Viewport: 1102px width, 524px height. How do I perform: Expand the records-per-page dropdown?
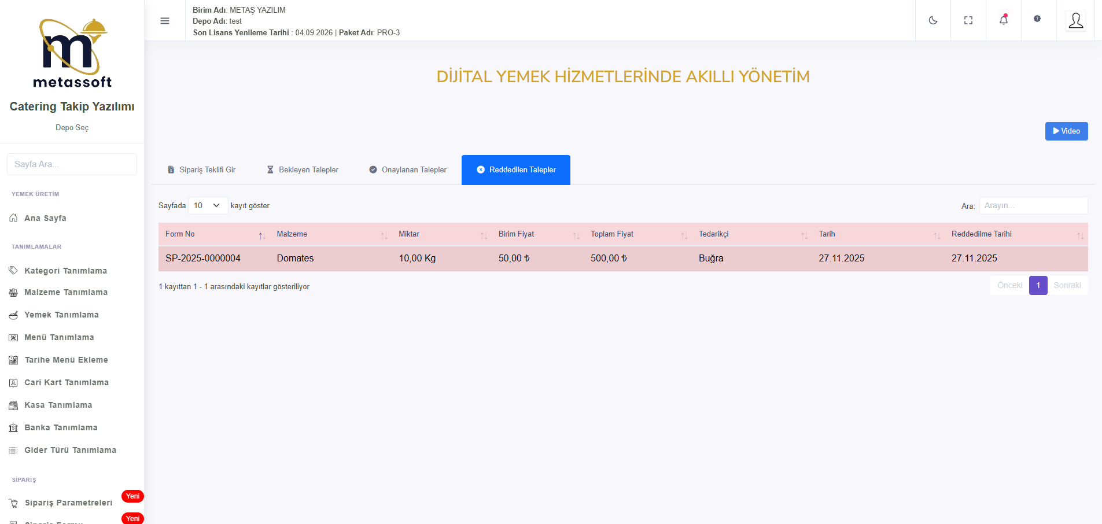pyautogui.click(x=208, y=205)
